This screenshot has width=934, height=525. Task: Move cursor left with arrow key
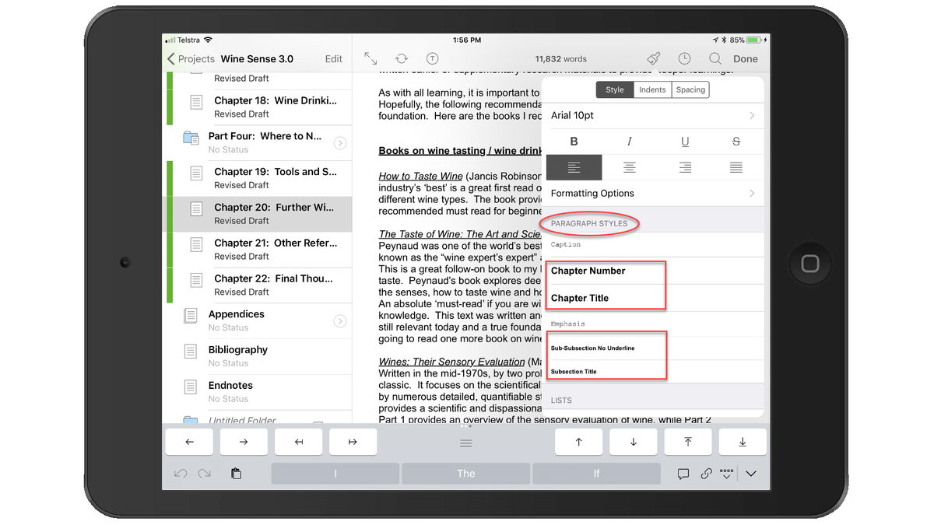189,442
